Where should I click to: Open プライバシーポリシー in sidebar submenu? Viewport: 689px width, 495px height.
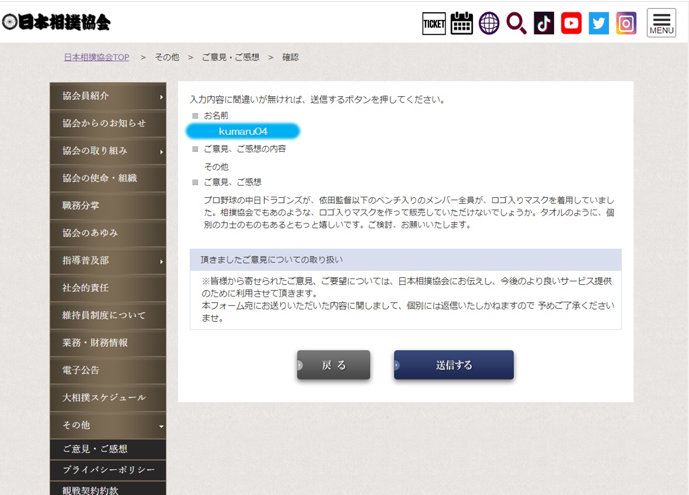pyautogui.click(x=108, y=470)
